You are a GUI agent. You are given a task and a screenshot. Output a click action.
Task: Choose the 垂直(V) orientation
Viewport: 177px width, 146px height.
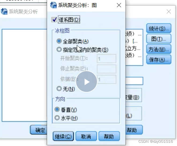click(57, 109)
